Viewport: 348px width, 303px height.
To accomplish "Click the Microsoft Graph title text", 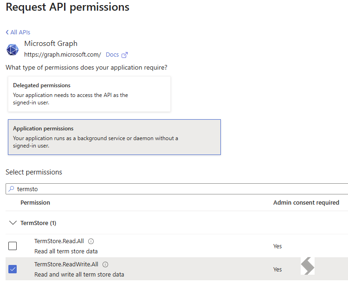I will 51,44.
